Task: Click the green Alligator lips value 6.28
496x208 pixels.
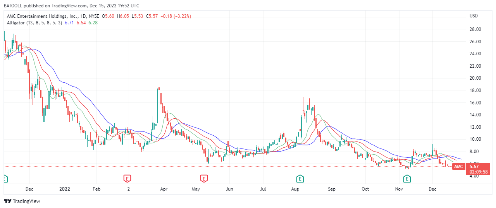Action: coord(93,23)
